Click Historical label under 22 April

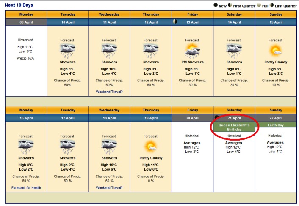(x=275, y=136)
